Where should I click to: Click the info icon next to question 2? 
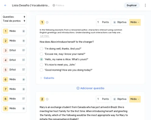pos(47,99)
